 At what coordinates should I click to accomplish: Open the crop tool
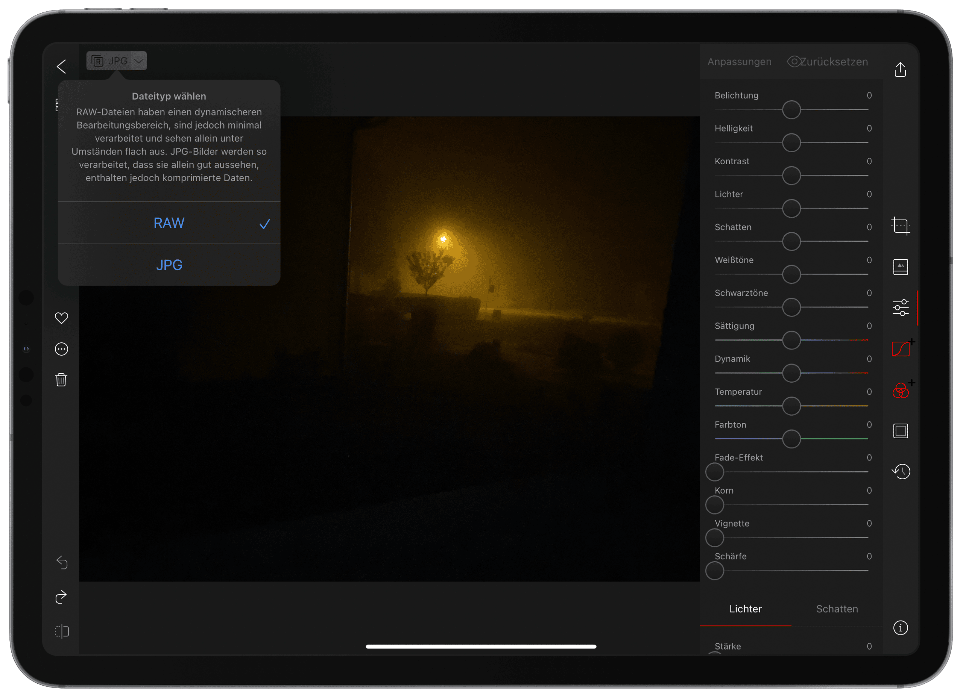click(900, 226)
